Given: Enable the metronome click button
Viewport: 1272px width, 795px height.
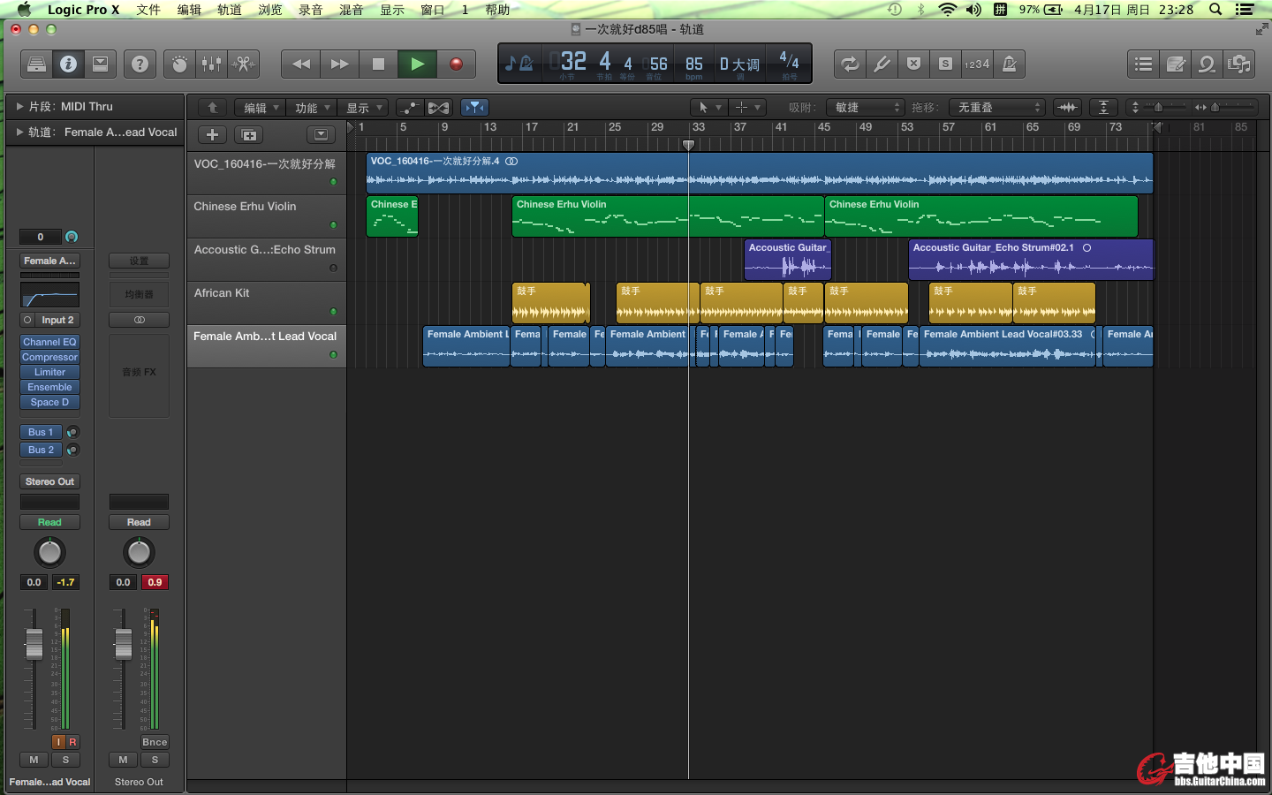Looking at the screenshot, I should tap(1010, 64).
